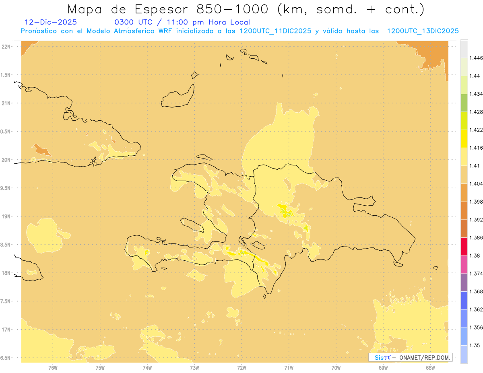Pick the pink color bar segment above 1.374
The height and width of the screenshot is (373, 483).
click(x=464, y=264)
